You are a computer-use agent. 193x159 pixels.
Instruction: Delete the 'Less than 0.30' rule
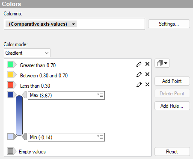pos(147,85)
